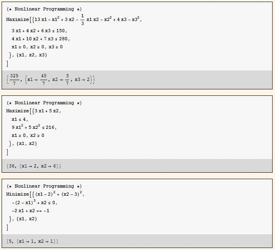Click the equality constraint -2 x1 + x2 == -1

click(31, 211)
